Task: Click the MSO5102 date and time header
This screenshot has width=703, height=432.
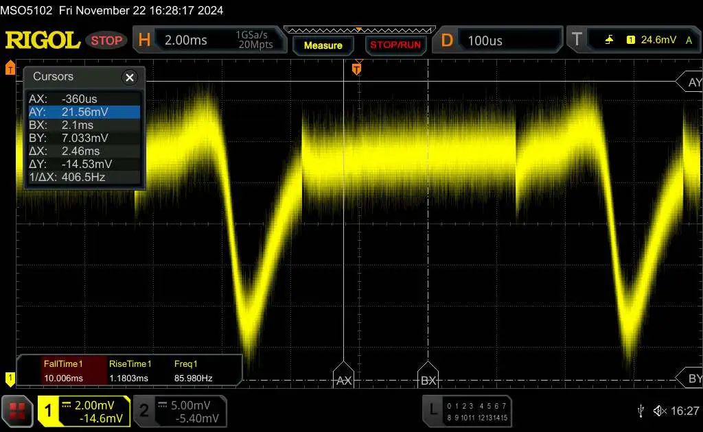Action: tap(112, 10)
